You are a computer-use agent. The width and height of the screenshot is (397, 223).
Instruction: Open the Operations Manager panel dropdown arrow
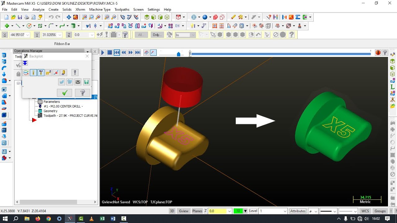tap(87, 51)
